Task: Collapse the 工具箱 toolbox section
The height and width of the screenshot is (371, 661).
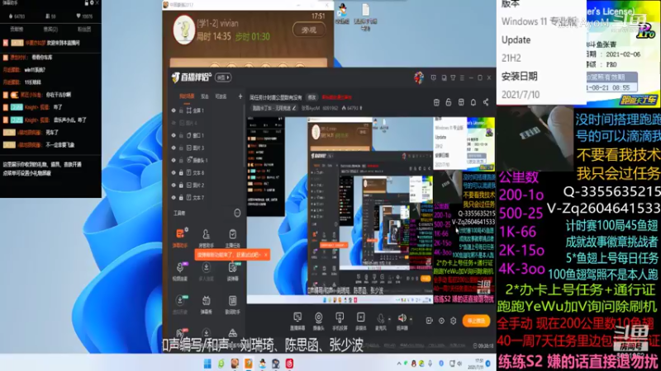Action: (x=237, y=213)
